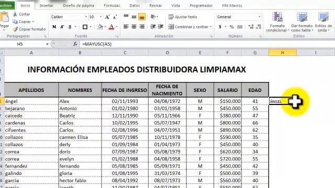Open the Mis Macros tab
This screenshot has width=335, height=188.
232,6
